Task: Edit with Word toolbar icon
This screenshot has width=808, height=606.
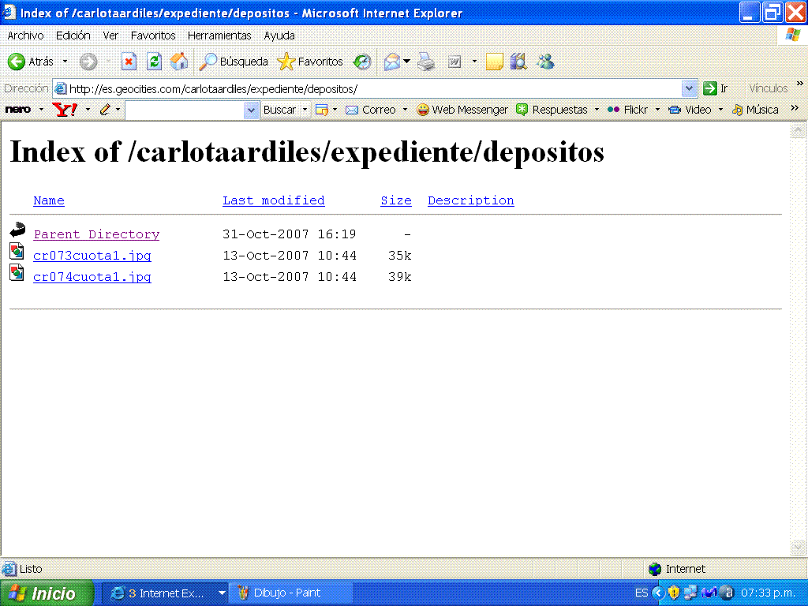Action: pos(454,62)
